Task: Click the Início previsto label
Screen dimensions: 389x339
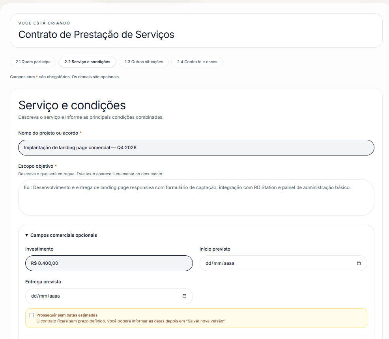Action: [215, 249]
